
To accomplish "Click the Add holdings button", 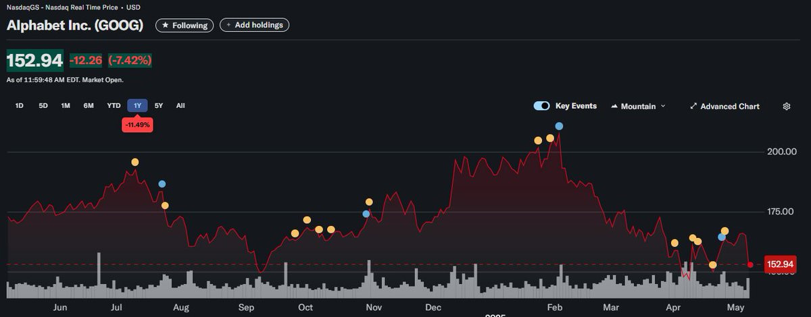I will click(255, 25).
